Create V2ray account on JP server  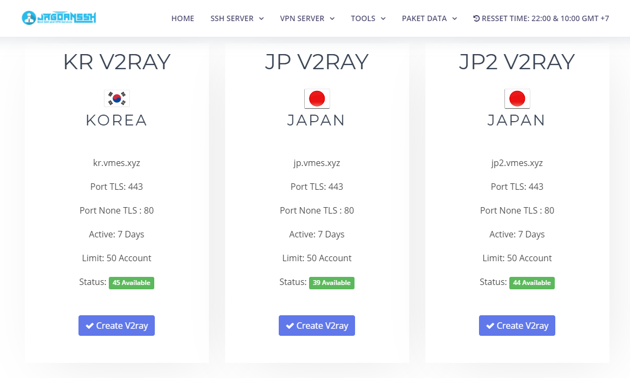(317, 326)
